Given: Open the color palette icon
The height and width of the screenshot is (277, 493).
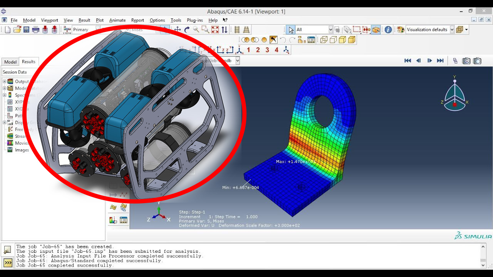Looking at the screenshot, I should pos(401,30).
